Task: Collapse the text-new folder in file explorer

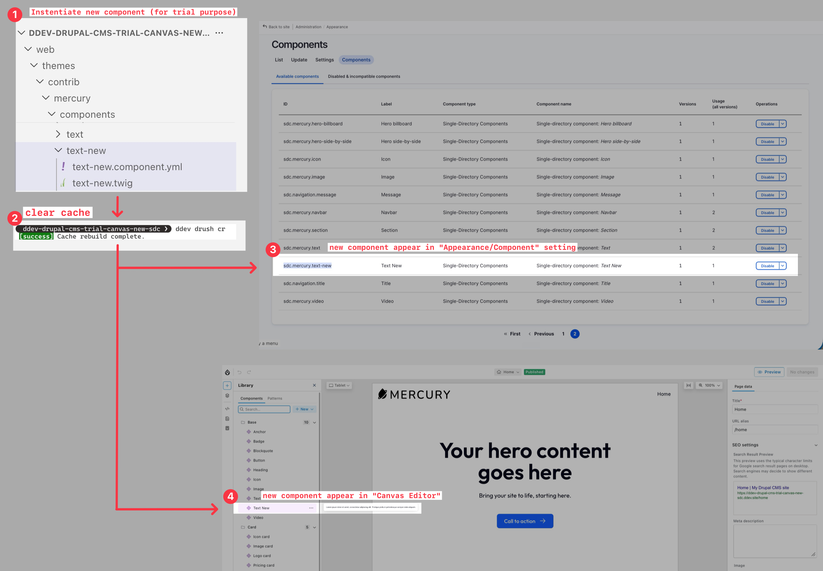Action: (58, 150)
